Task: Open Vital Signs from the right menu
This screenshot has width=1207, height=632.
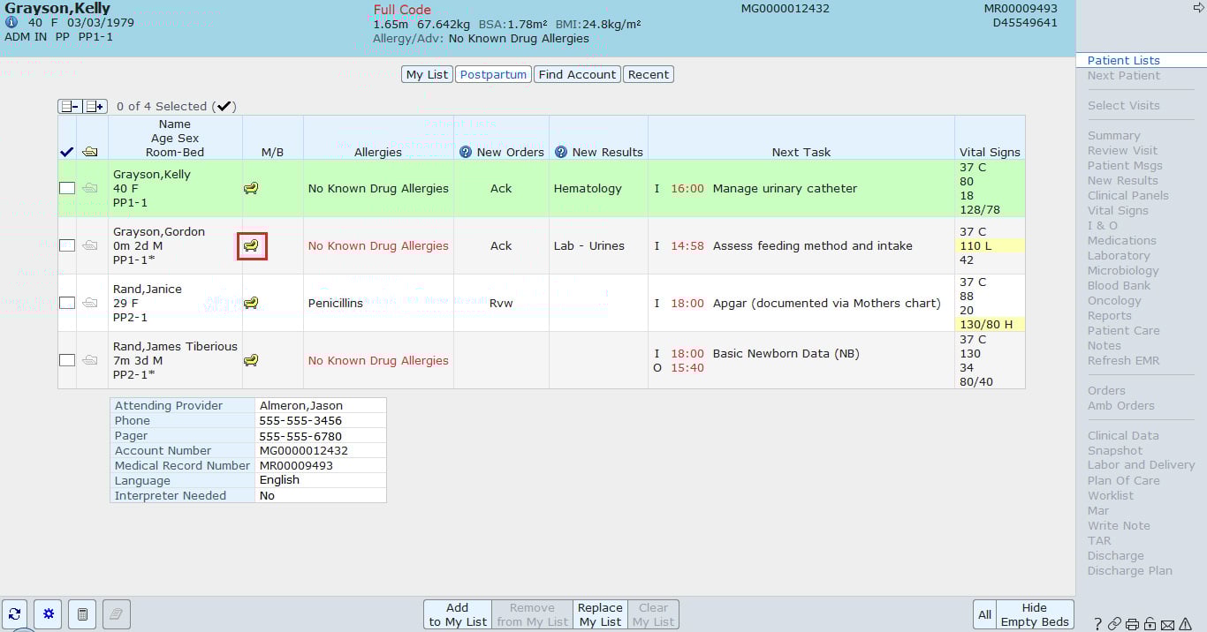Action: pos(1118,211)
